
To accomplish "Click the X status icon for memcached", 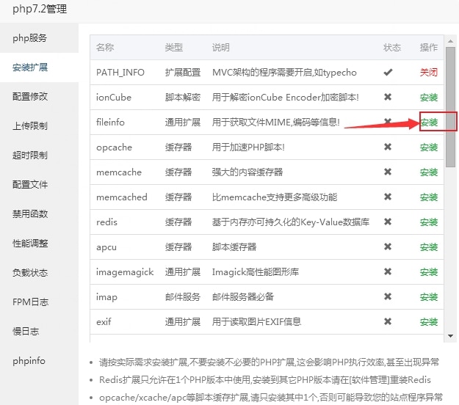I will click(x=388, y=197).
